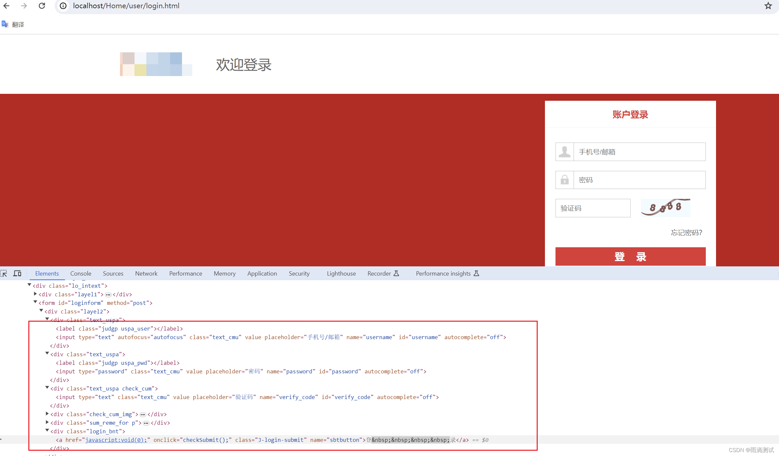779x456 pixels.
Task: Focus the 手机号/邮箱 username field
Action: (x=639, y=152)
